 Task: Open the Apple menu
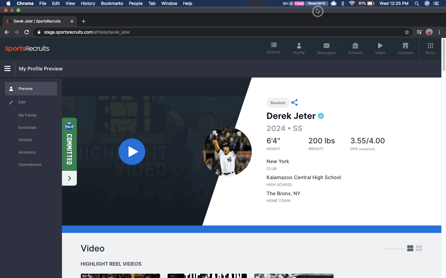(8, 3)
